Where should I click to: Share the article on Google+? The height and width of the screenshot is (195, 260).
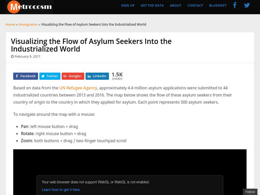(x=73, y=76)
